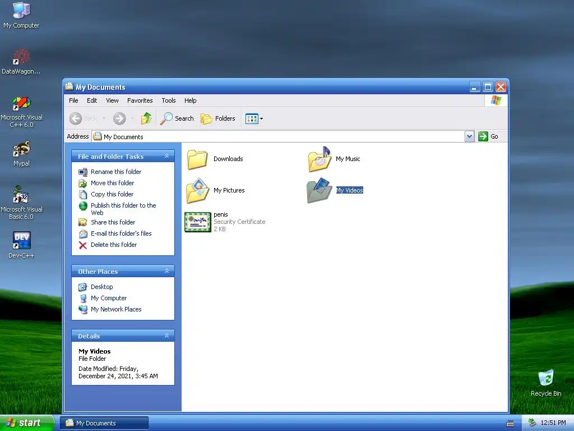Open the Help menu

tap(191, 100)
